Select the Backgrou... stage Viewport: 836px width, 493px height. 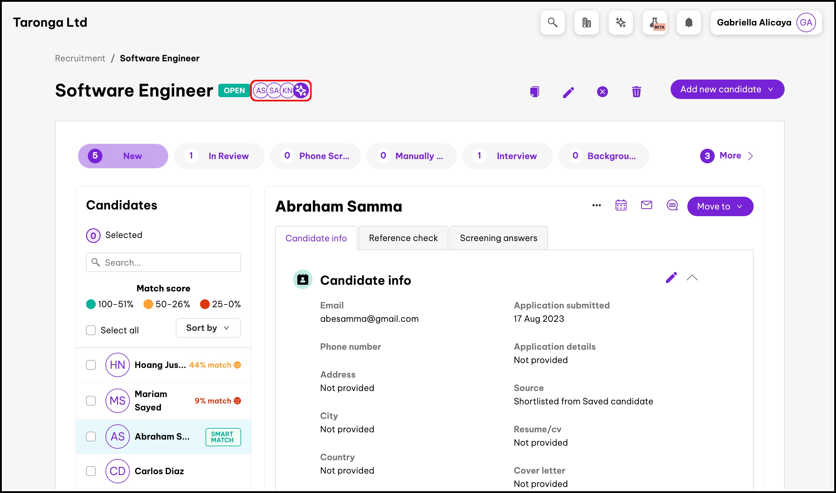click(x=603, y=156)
